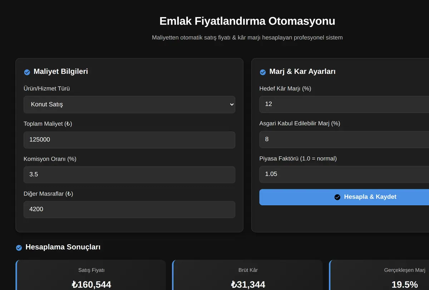Focus the Hedef Kâr Marjı field showing 12
The height and width of the screenshot is (290, 429).
click(x=344, y=104)
